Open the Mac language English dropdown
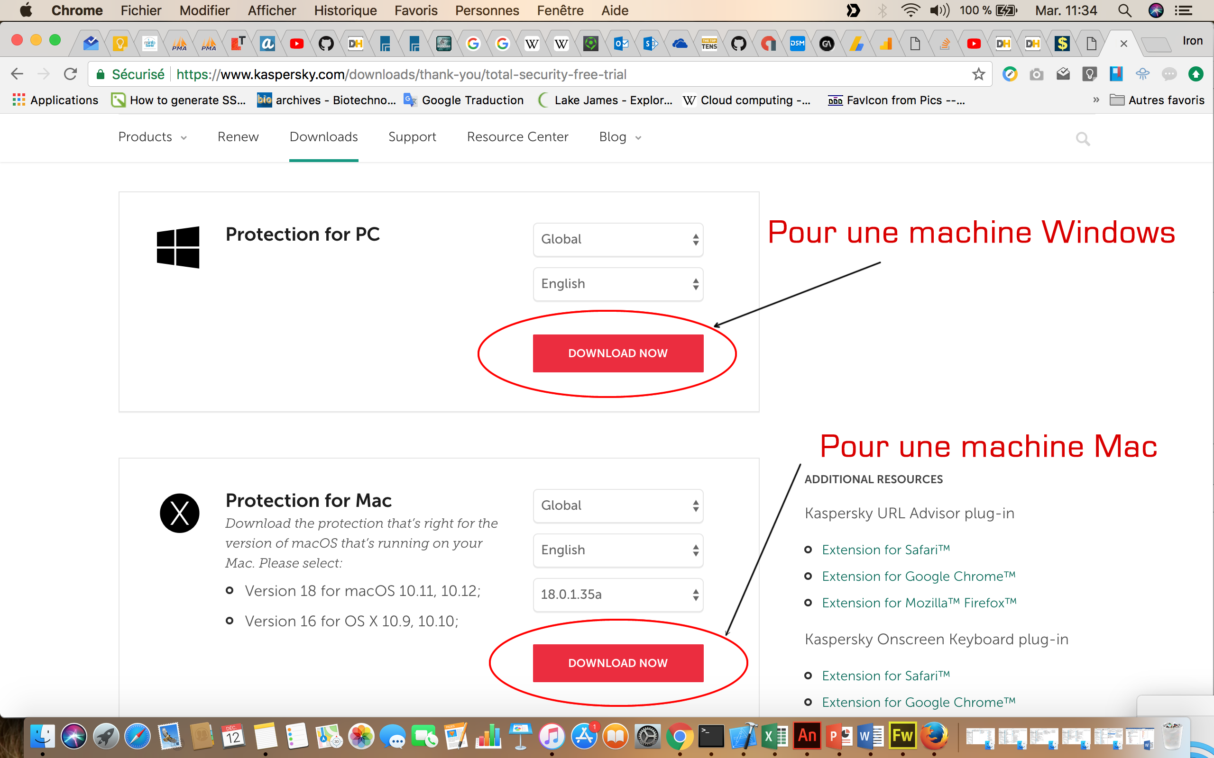This screenshot has width=1214, height=758. click(x=617, y=550)
